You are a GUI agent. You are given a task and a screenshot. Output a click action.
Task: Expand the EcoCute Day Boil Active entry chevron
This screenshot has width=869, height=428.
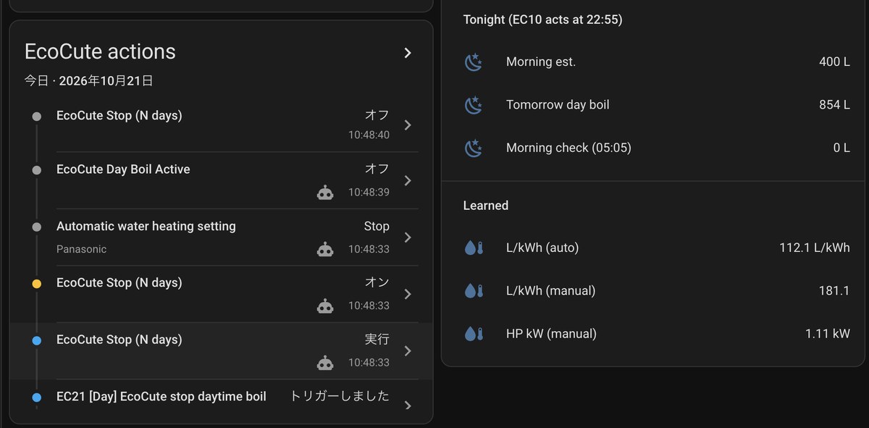(408, 180)
